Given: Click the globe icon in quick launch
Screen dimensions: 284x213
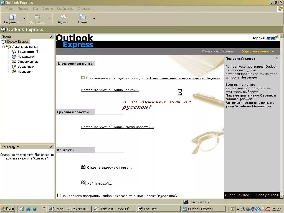Looking at the screenshot, I should click(x=35, y=209).
